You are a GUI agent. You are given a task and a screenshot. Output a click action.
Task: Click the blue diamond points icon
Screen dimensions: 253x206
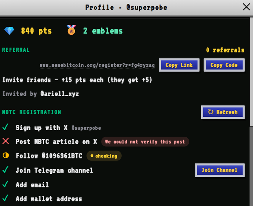point(9,31)
